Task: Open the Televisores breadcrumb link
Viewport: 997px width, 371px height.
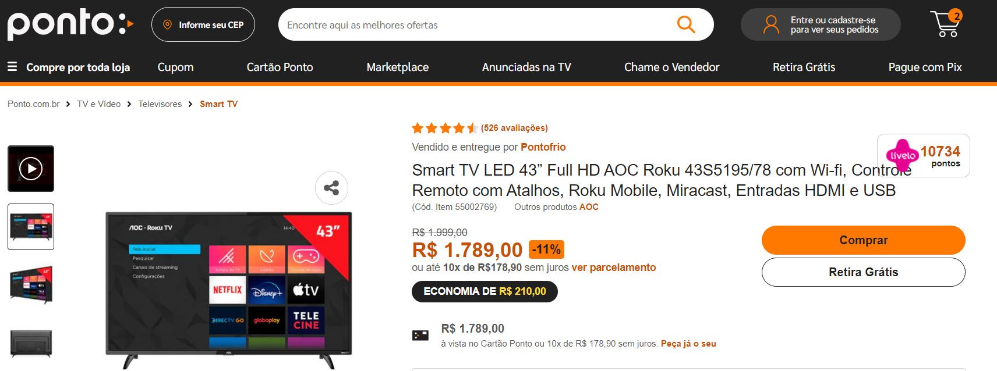Action: (160, 104)
